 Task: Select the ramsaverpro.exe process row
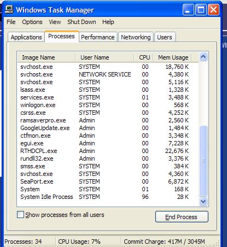tap(108, 120)
